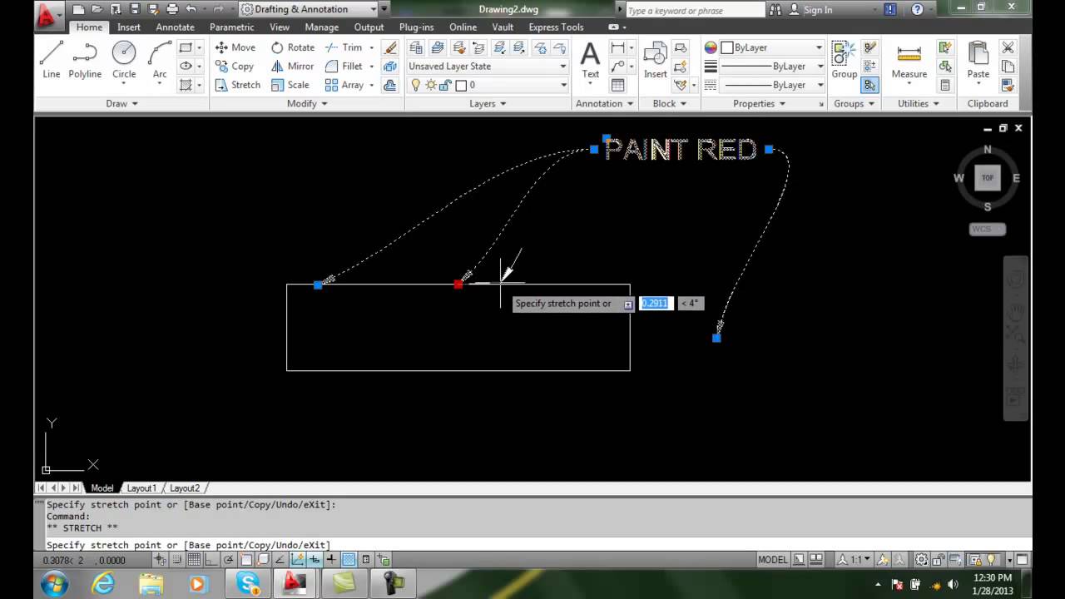1065x599 pixels.
Task: Open the Drafting & Annotation workspace dropdown
Action: [308, 9]
